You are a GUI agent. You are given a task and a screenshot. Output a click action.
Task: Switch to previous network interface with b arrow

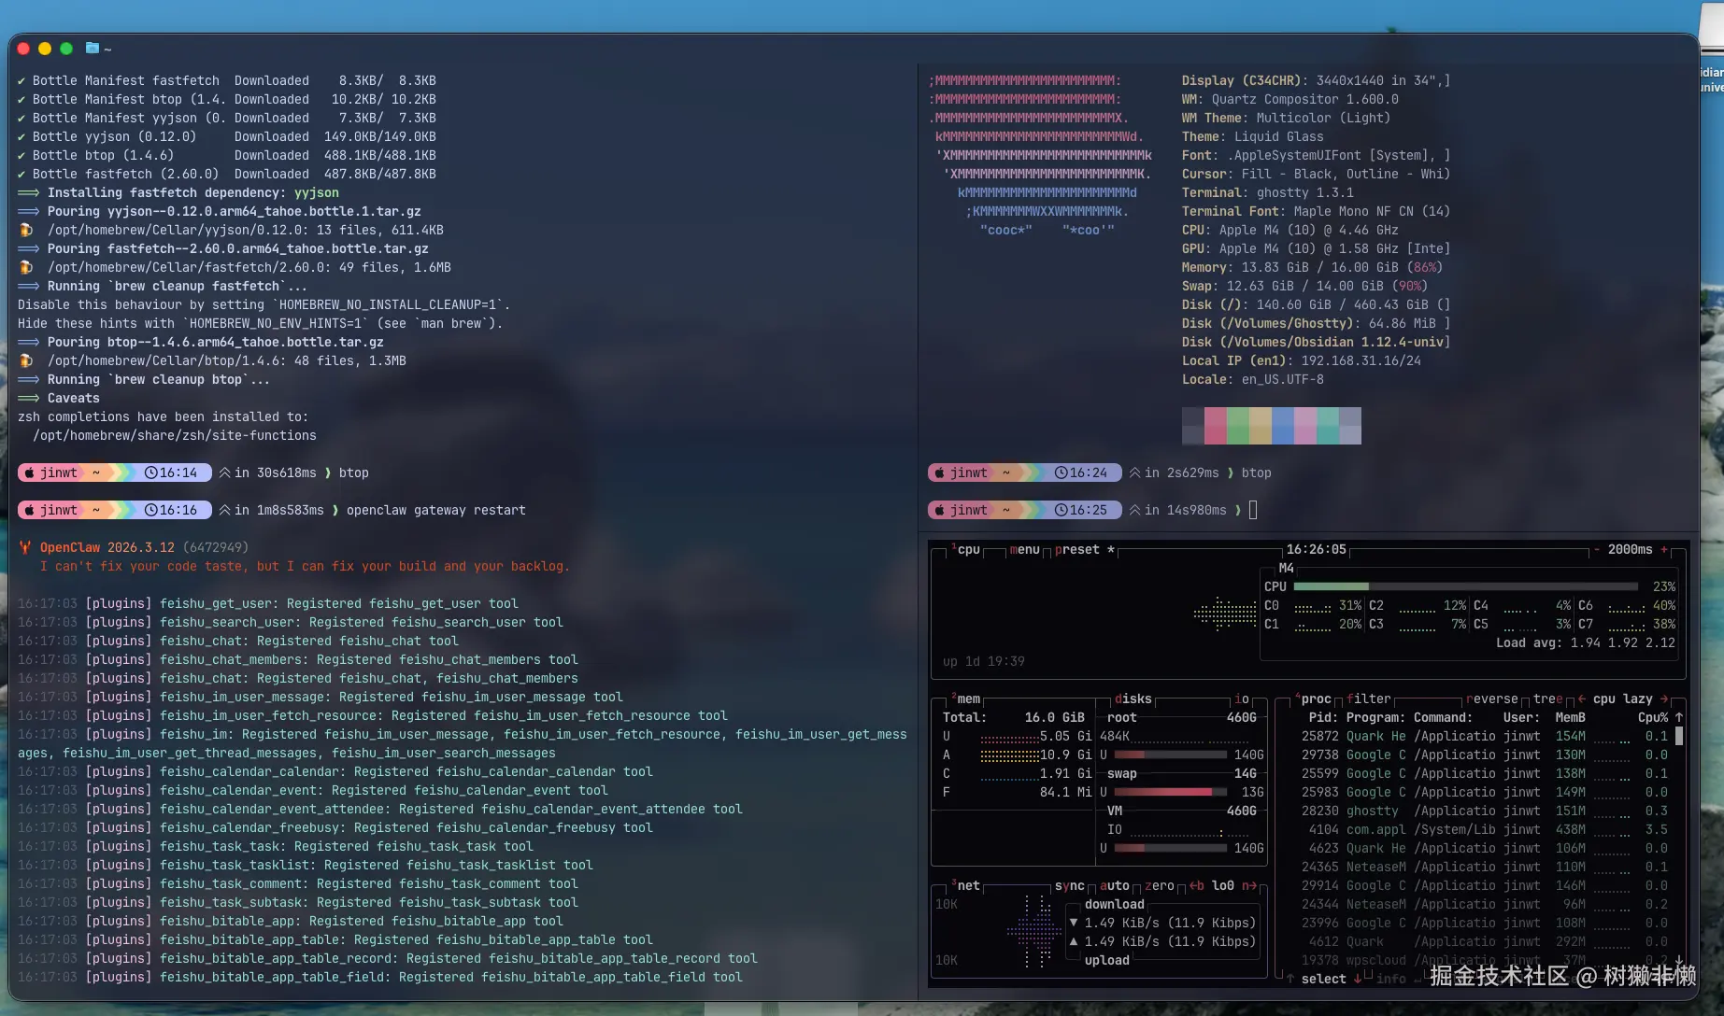[x=1196, y=886]
